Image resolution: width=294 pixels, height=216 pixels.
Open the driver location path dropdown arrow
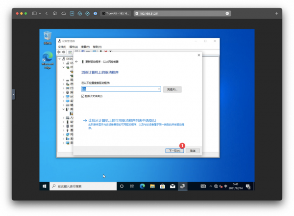(x=159, y=89)
